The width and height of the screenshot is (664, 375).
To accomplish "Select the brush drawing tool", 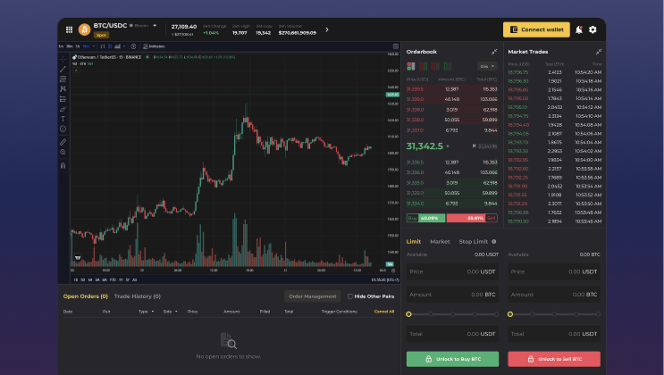I will click(x=63, y=109).
